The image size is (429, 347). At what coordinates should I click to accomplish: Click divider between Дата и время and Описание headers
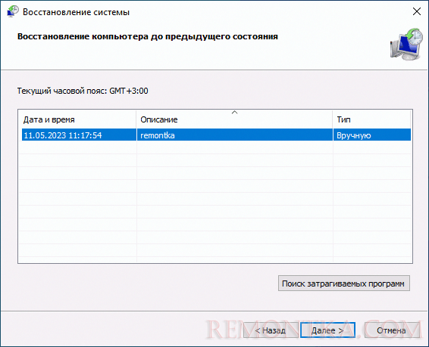pos(136,119)
